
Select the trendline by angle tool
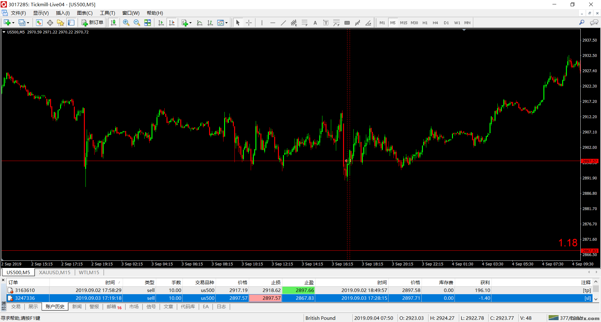click(x=368, y=23)
